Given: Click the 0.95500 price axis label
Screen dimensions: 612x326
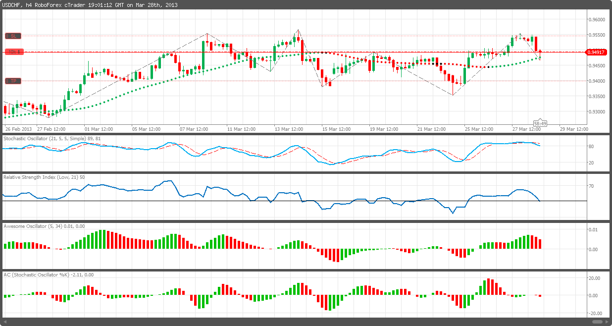Looking at the screenshot, I should coord(597,35).
